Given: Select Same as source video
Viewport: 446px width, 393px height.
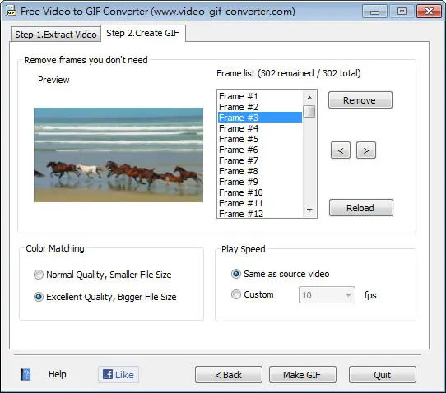Looking at the screenshot, I should (236, 274).
